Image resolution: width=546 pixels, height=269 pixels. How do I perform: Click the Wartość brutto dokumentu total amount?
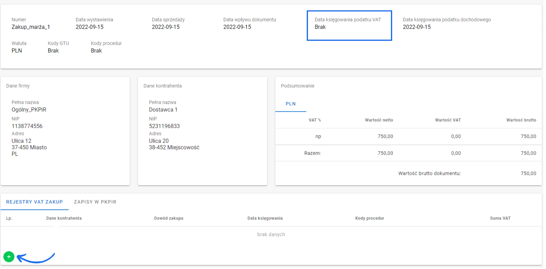[x=528, y=174]
